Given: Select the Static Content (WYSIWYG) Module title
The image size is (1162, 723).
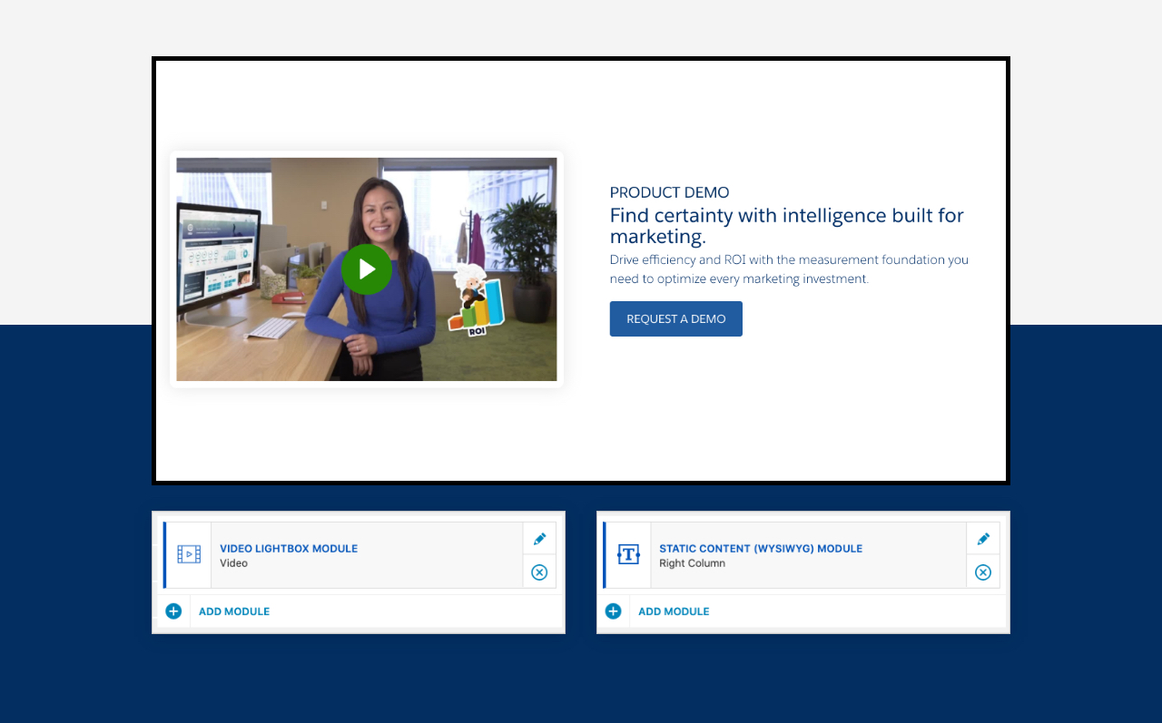Looking at the screenshot, I should [761, 549].
